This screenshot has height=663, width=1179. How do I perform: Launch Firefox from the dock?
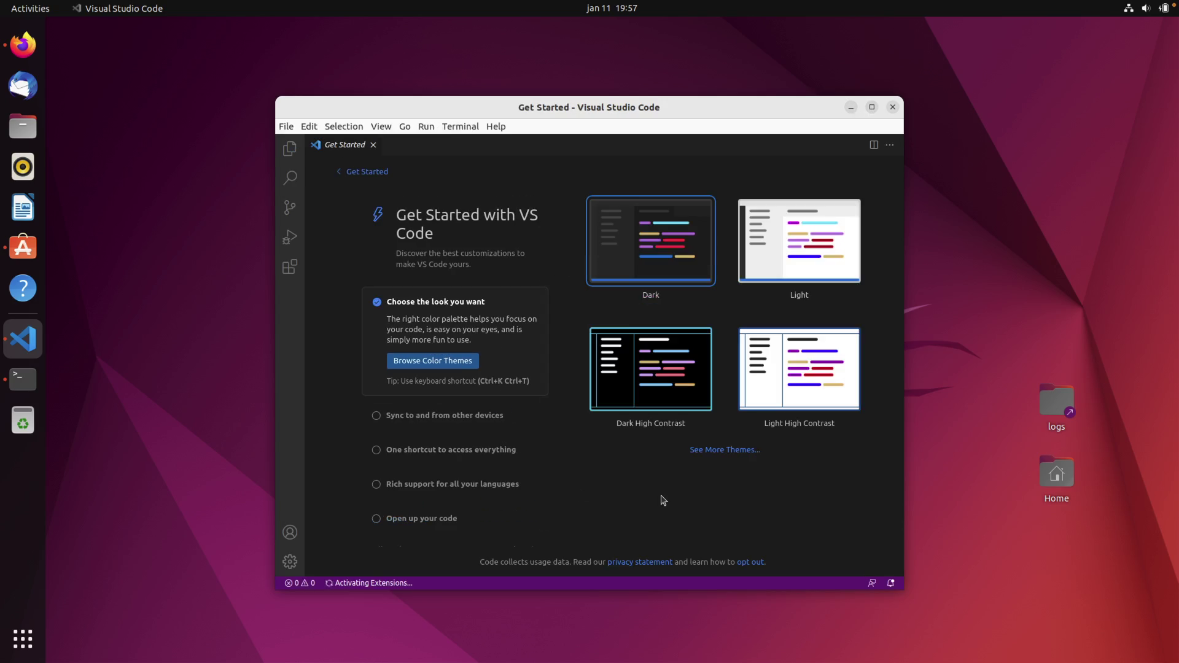(x=23, y=45)
